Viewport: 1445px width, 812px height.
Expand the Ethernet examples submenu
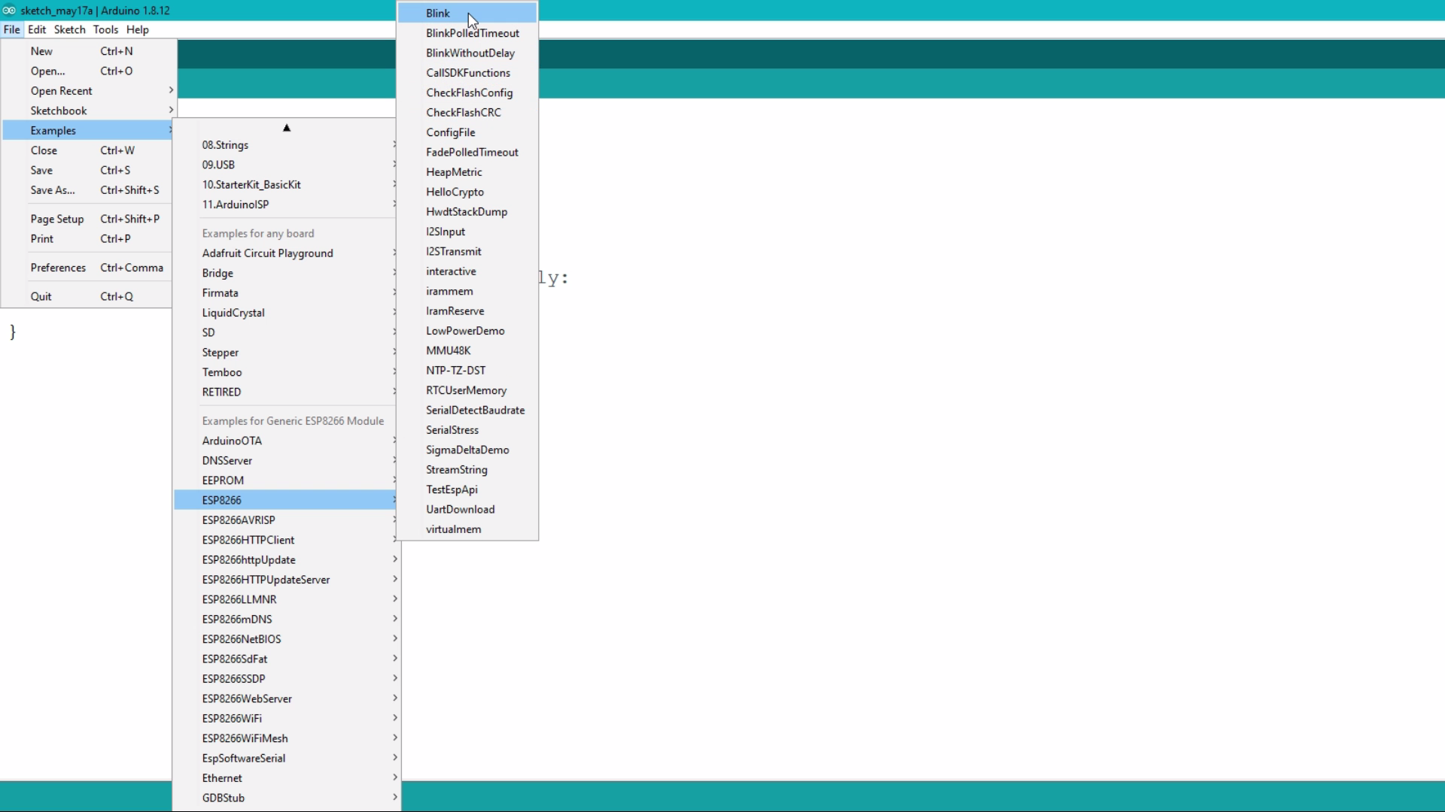pyautogui.click(x=286, y=778)
